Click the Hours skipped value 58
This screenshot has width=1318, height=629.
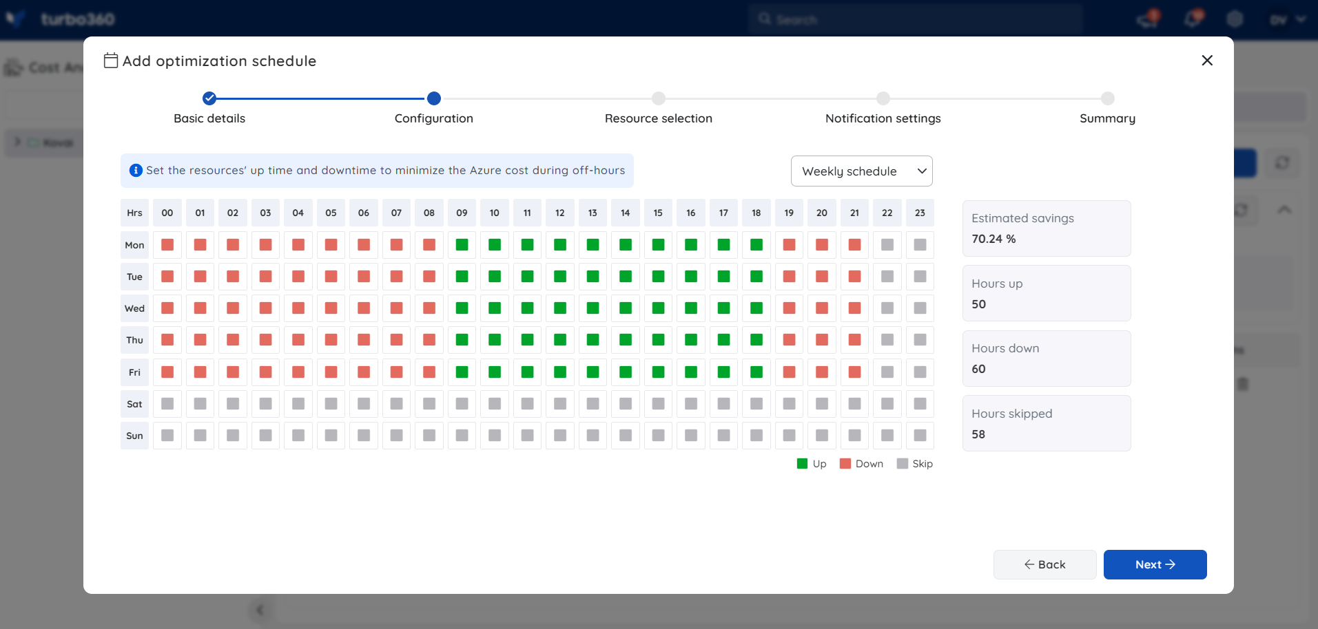click(x=979, y=434)
